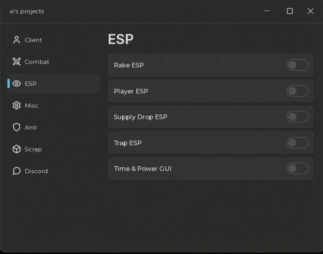Viewport: 323px width, 254px height.
Task: Open the Combat tab label
Action: 37,62
